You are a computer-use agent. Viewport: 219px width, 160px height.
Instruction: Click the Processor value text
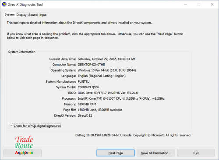tap(121, 98)
